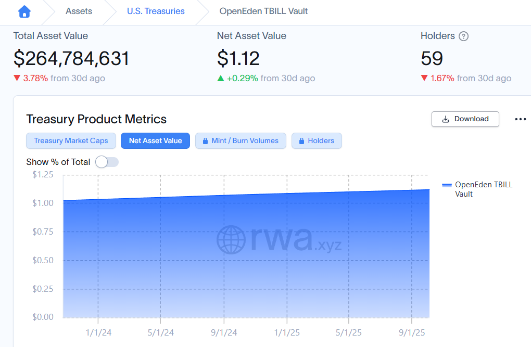Click the OpenEden TBILL Vault legend label
Viewport: 531px width, 347px height.
pos(483,189)
